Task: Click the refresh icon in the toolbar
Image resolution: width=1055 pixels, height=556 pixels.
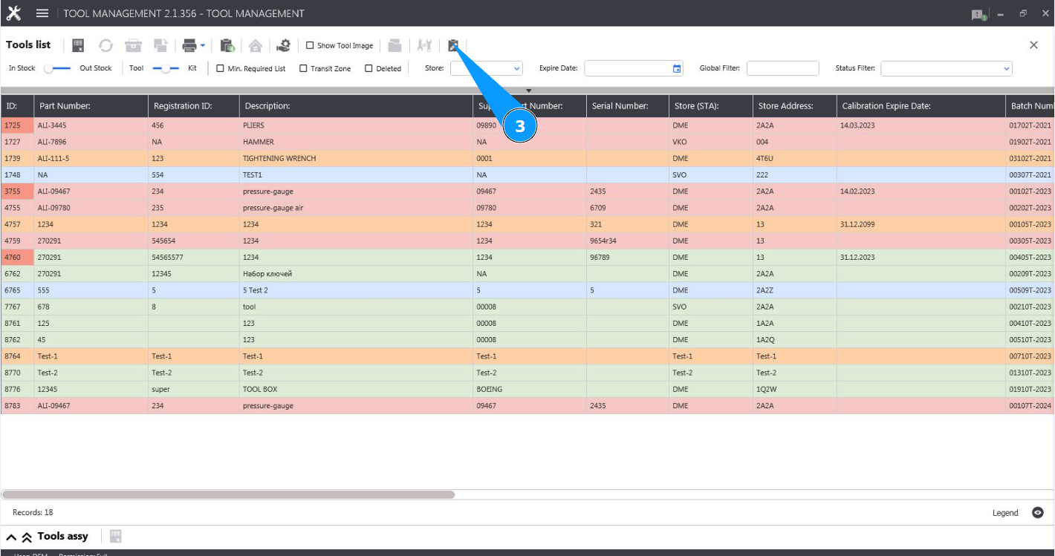Action: click(105, 46)
